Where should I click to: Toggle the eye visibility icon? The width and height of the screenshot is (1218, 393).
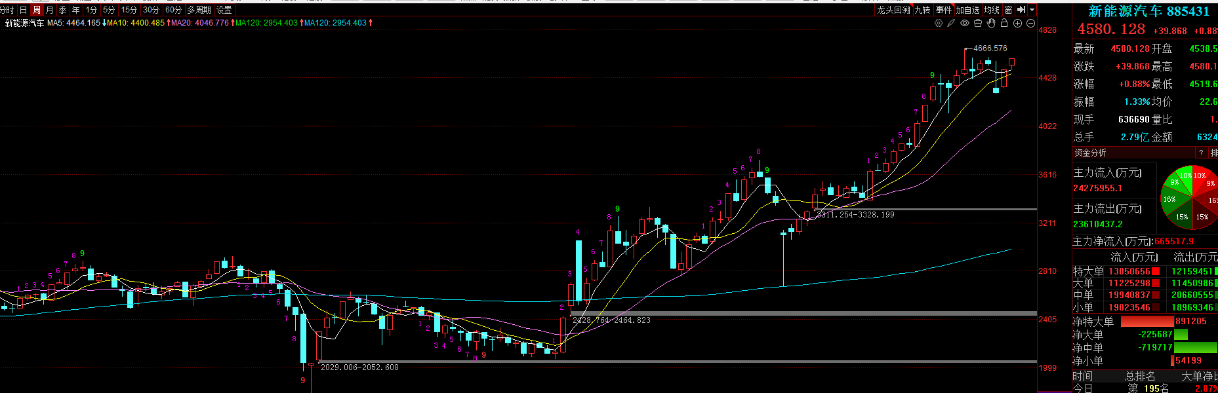(x=965, y=23)
